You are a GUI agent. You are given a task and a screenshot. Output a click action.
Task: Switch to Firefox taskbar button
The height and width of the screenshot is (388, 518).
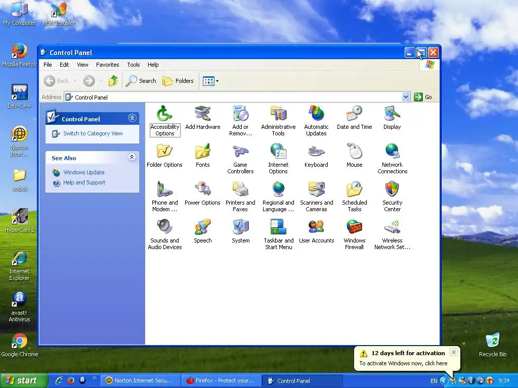221,381
